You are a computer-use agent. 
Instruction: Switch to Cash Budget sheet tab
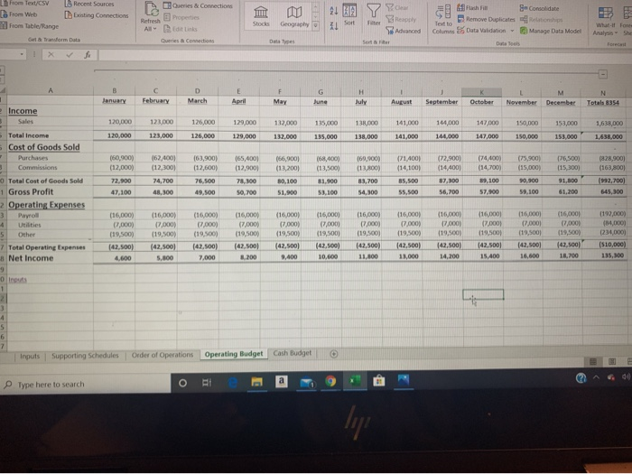(293, 353)
